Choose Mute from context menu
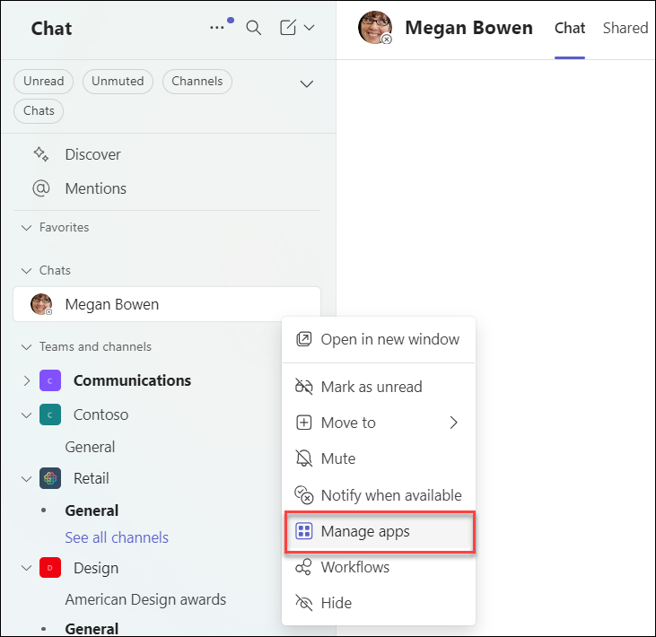The height and width of the screenshot is (637, 656). coord(379,458)
